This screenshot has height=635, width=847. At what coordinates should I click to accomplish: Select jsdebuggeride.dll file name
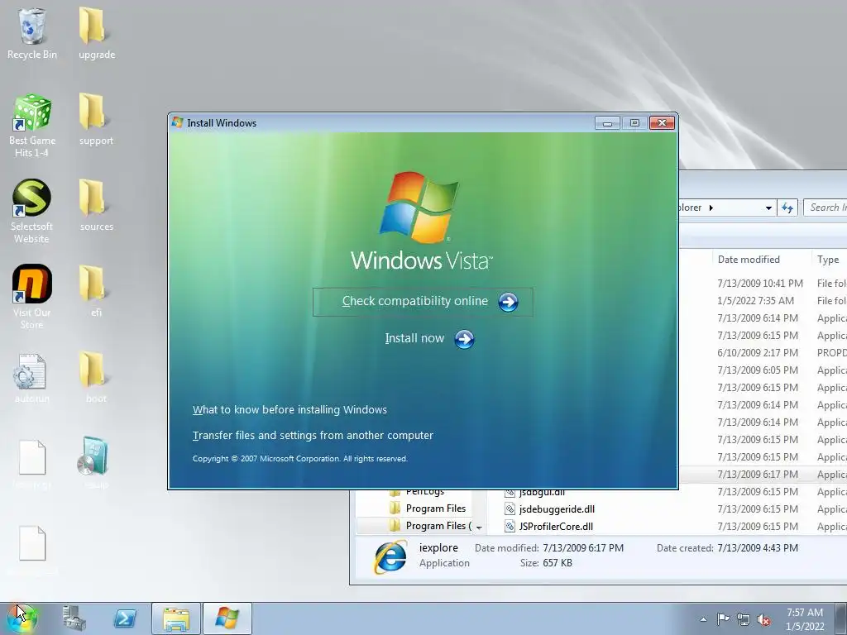[557, 509]
